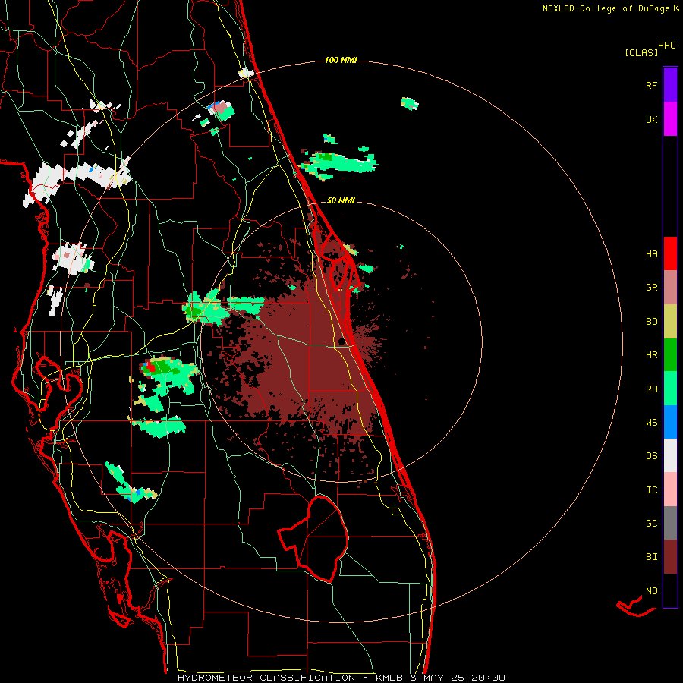The width and height of the screenshot is (683, 683).
Task: Click the UK magenta legend swatch
Action: click(670, 119)
